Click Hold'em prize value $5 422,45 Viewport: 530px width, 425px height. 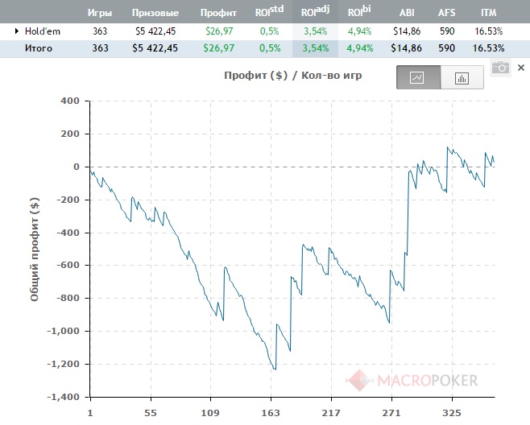[x=155, y=31]
